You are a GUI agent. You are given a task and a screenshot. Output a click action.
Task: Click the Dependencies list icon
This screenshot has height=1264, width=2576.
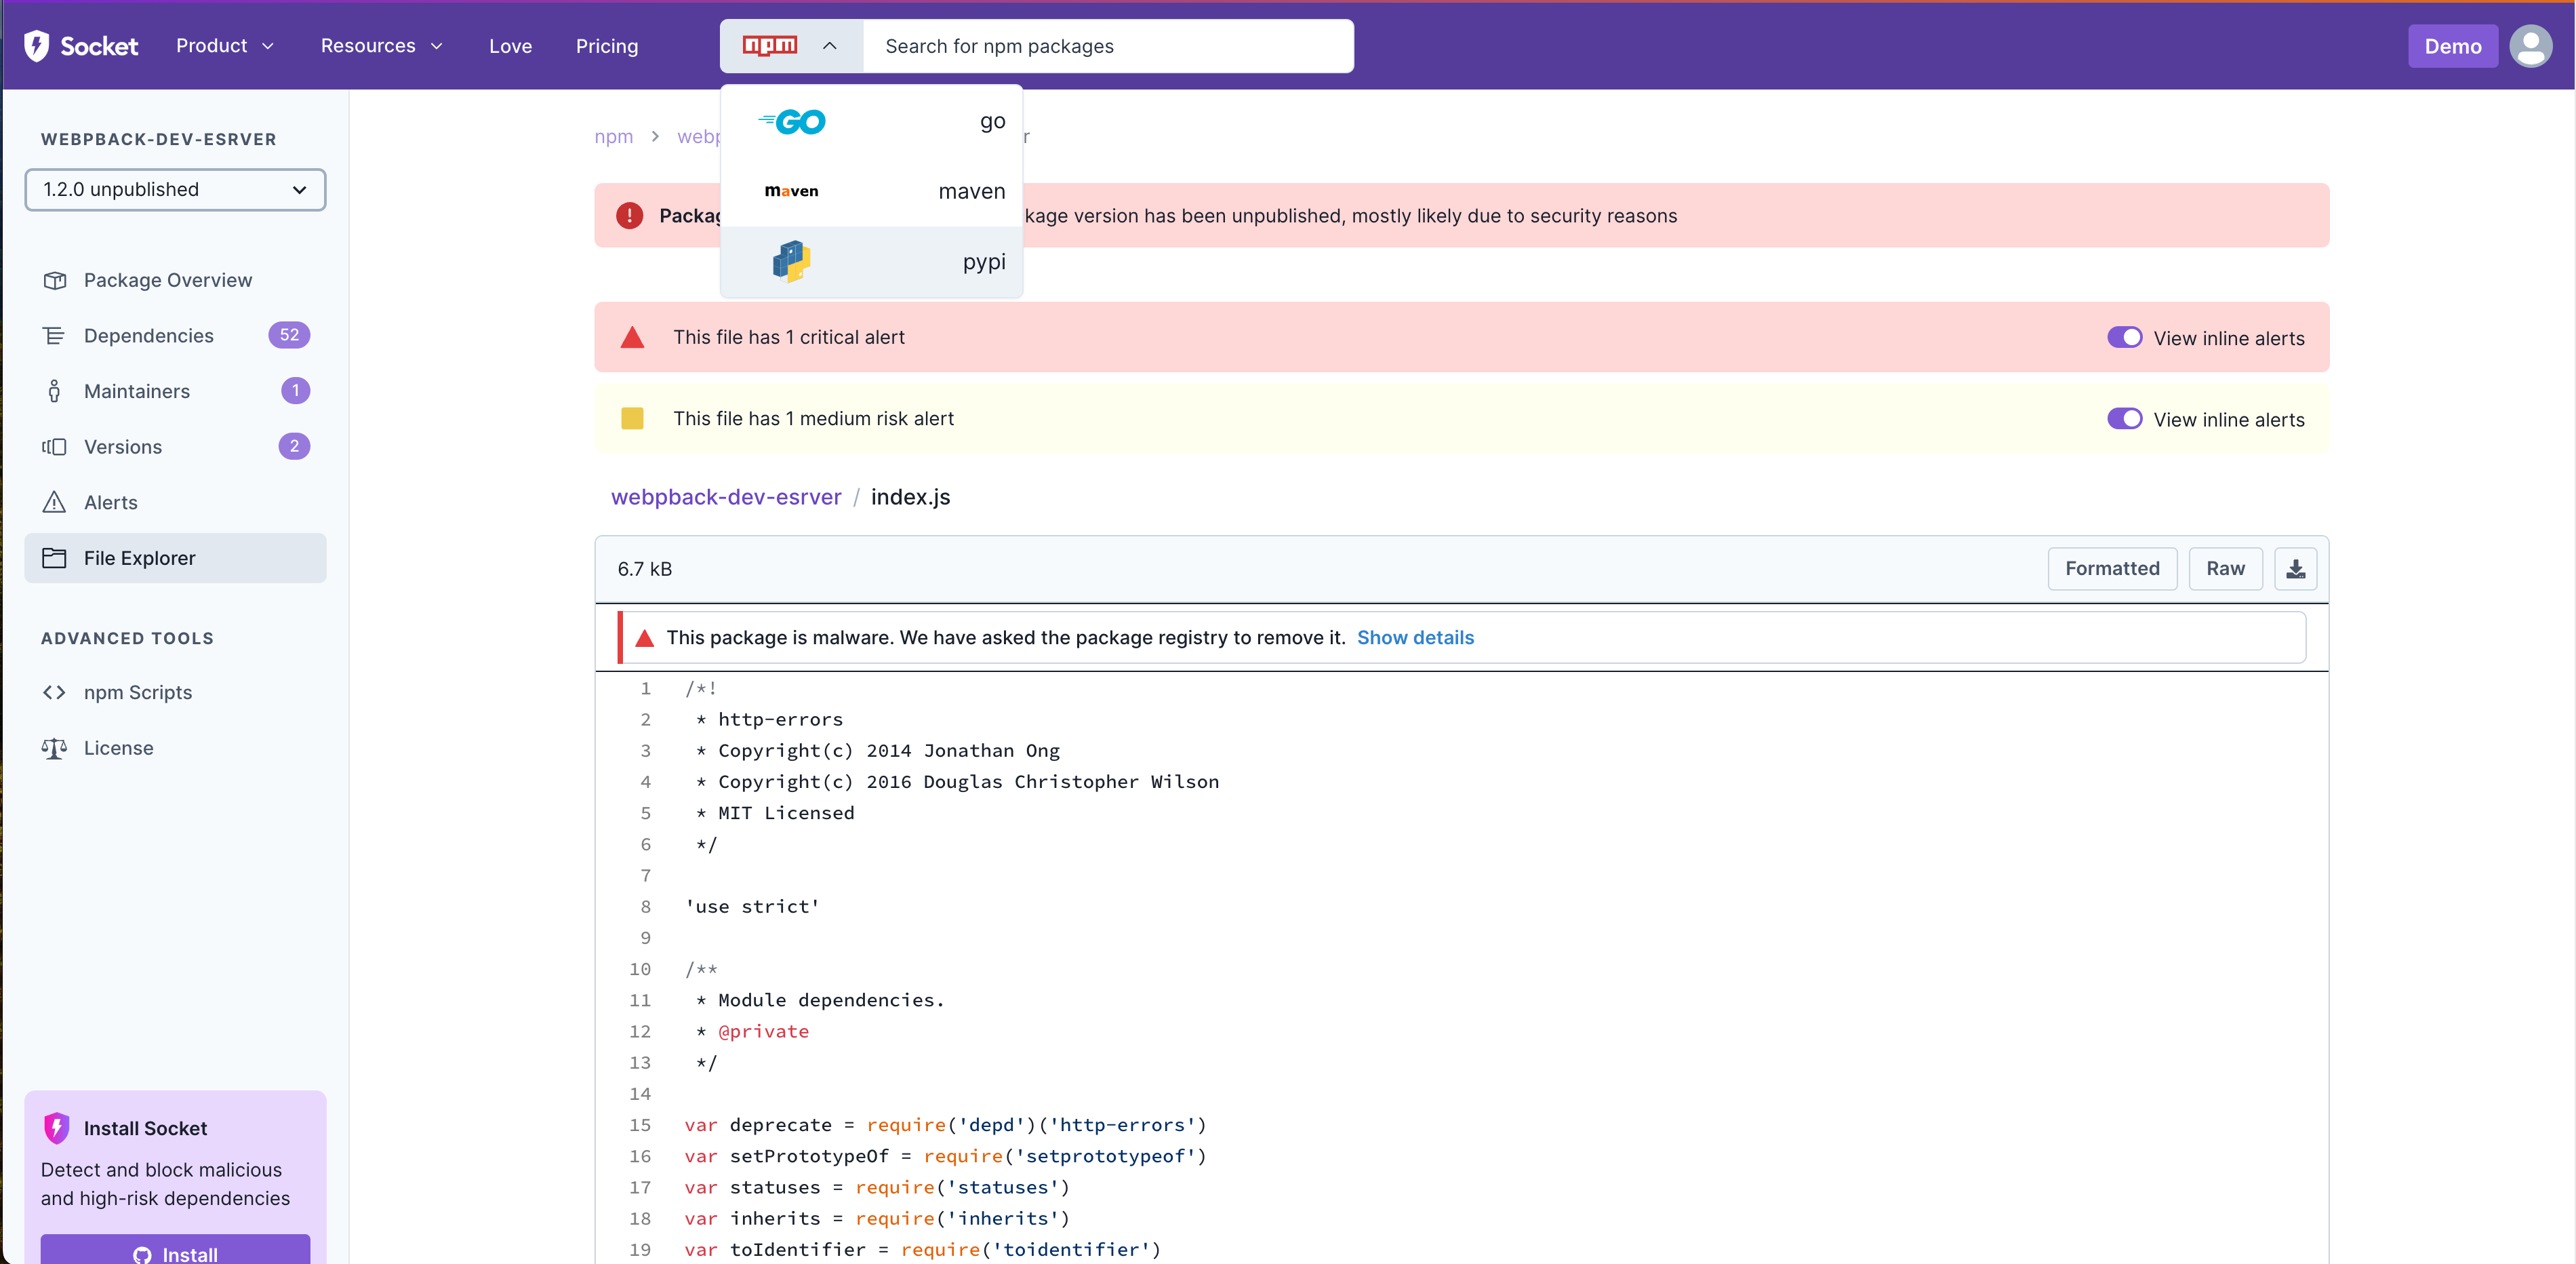point(55,336)
